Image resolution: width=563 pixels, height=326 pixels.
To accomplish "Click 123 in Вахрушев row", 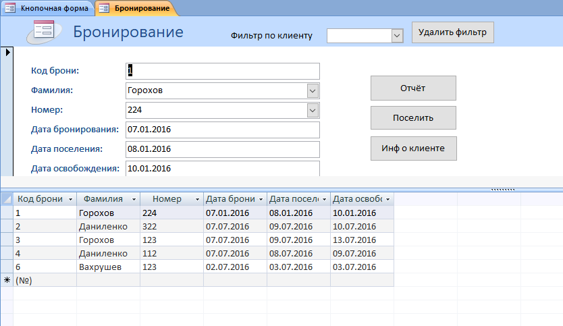I will [x=171, y=267].
